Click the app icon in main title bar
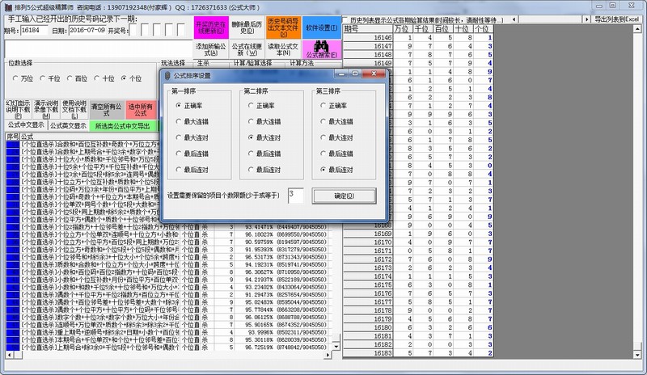 coord(6,6)
